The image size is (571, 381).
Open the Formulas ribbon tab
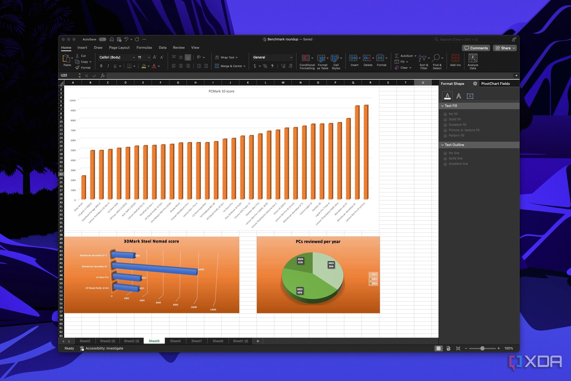pos(144,47)
